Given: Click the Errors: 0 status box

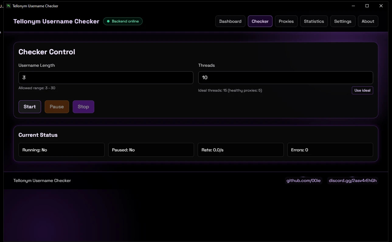Looking at the screenshot, I should (x=330, y=150).
